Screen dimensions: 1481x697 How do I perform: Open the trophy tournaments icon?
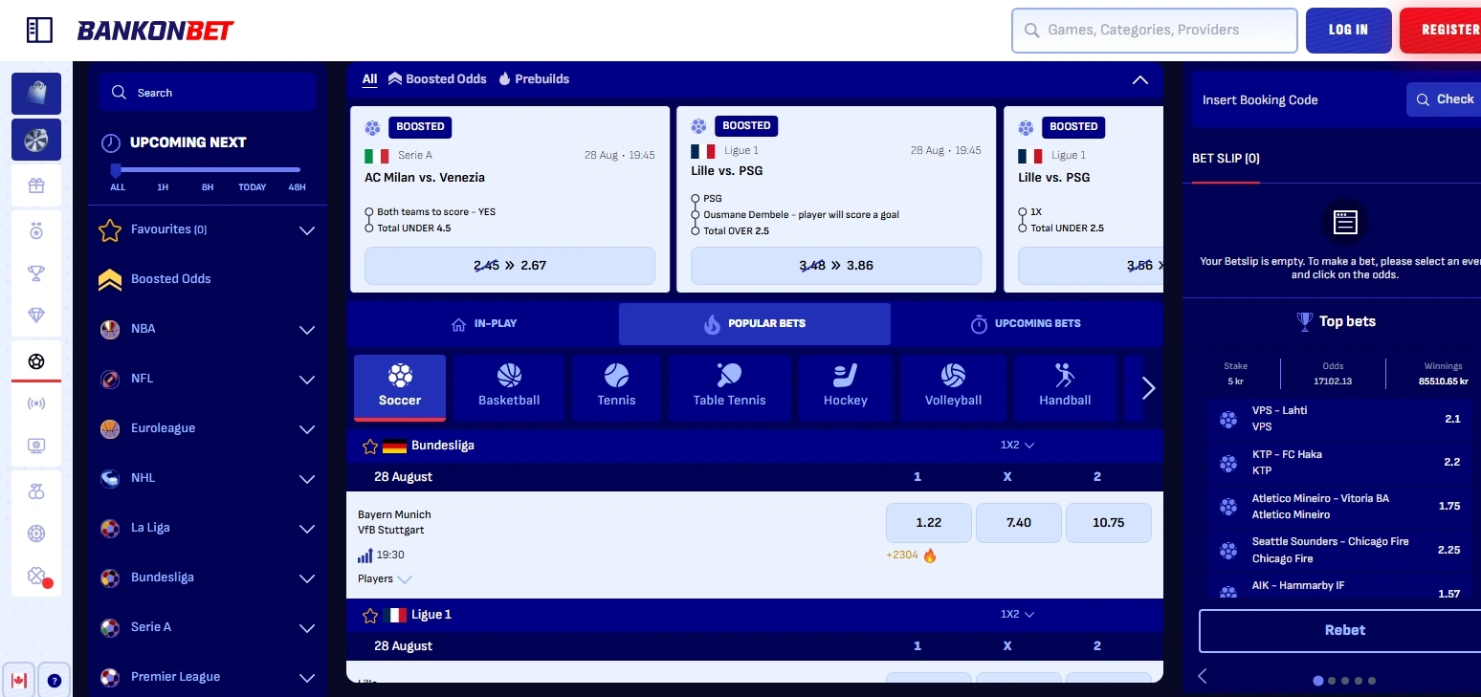[x=36, y=273]
